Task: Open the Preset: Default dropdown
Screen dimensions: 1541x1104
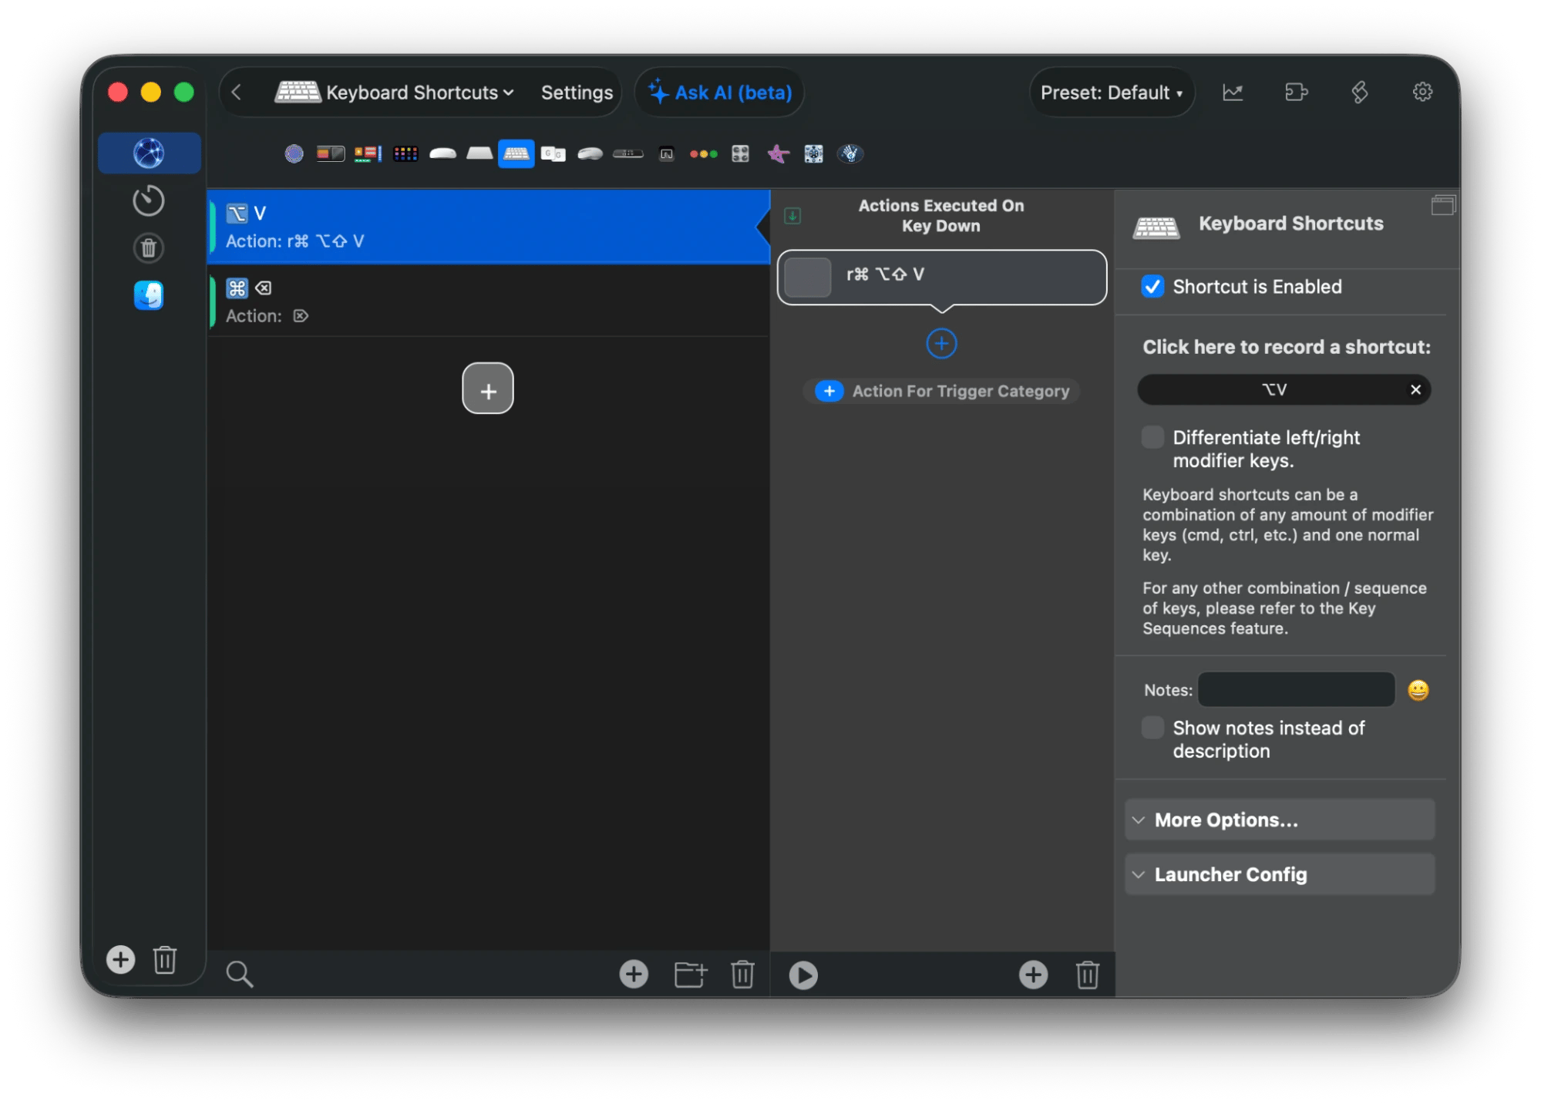Action: coord(1112,93)
